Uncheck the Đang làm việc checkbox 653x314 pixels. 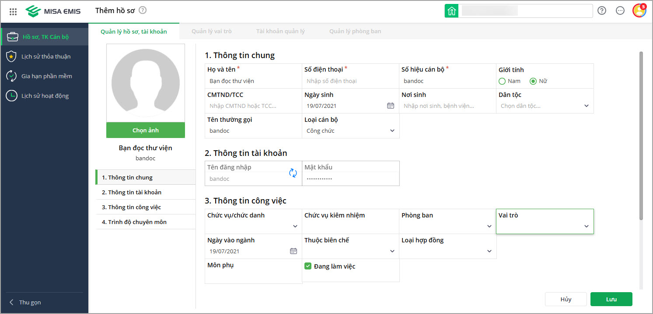pos(308,266)
